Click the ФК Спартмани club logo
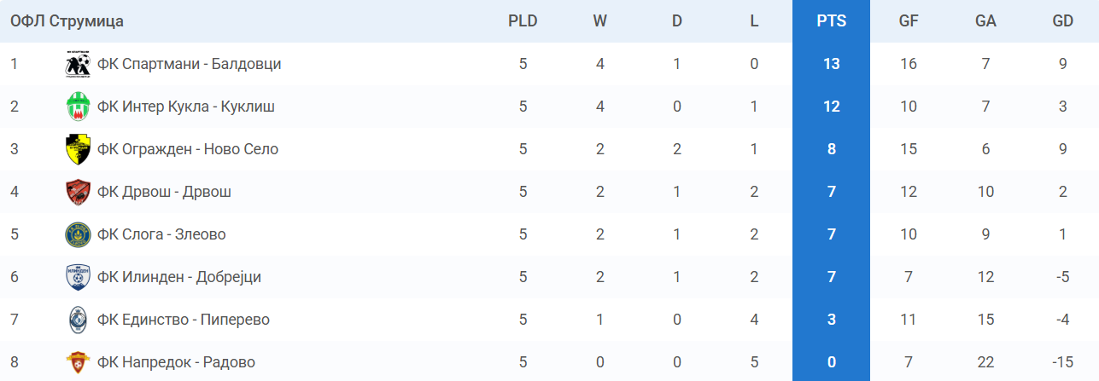 tap(78, 64)
